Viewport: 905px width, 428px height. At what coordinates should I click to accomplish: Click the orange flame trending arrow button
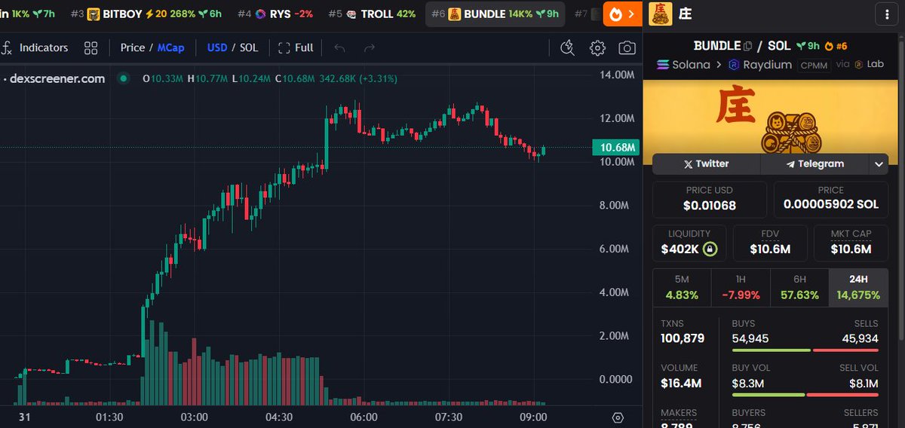coord(622,14)
